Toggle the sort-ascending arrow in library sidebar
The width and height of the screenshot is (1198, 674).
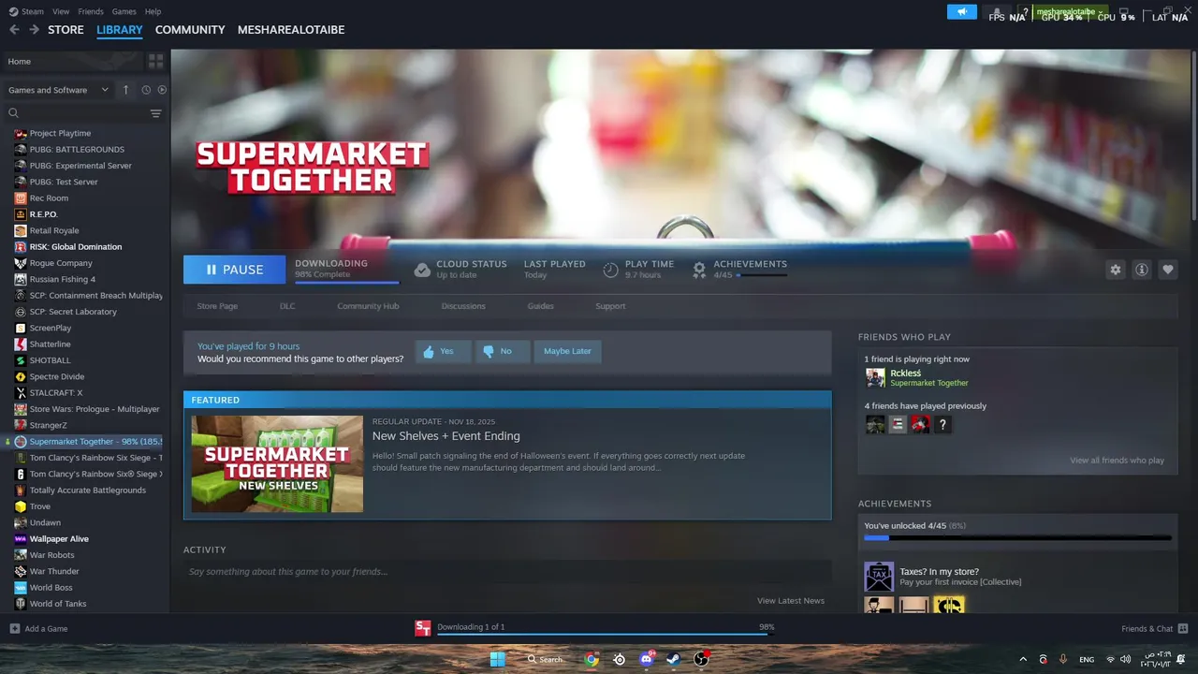click(x=126, y=90)
